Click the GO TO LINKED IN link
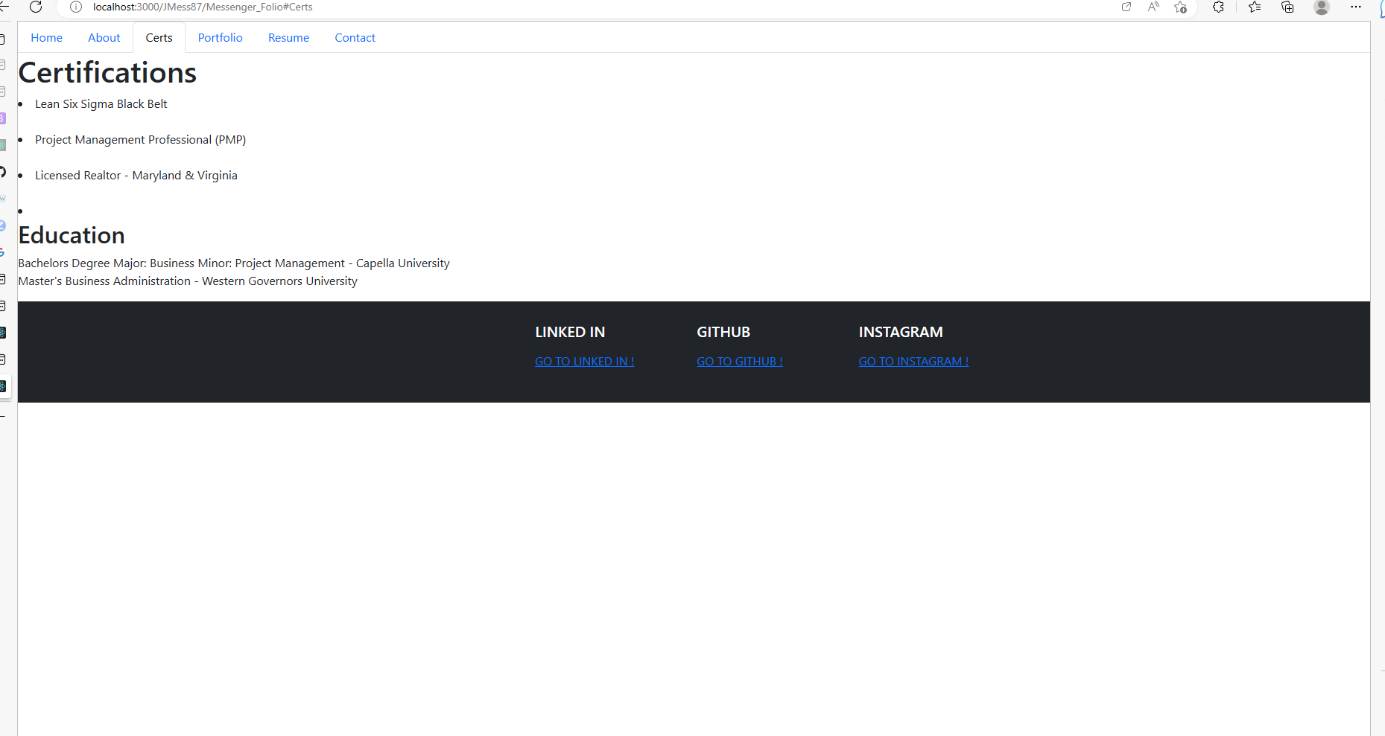Image resolution: width=1385 pixels, height=736 pixels. (584, 361)
